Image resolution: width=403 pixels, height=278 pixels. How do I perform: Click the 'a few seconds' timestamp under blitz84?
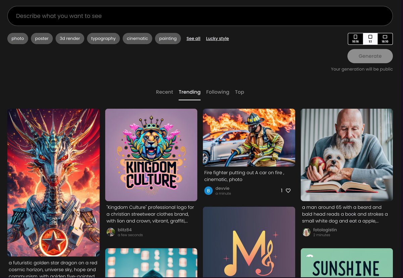[x=130, y=235]
